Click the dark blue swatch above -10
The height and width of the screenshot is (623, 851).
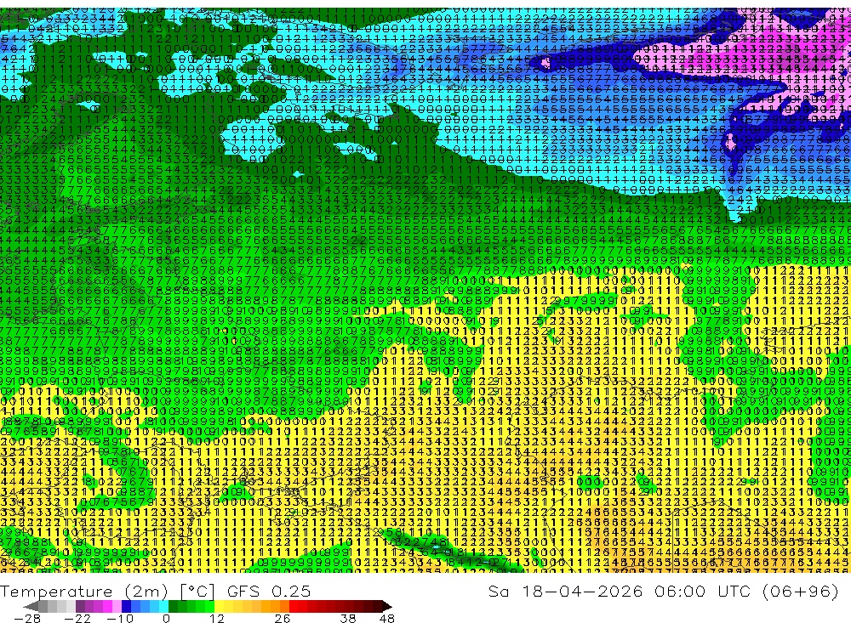[126, 607]
